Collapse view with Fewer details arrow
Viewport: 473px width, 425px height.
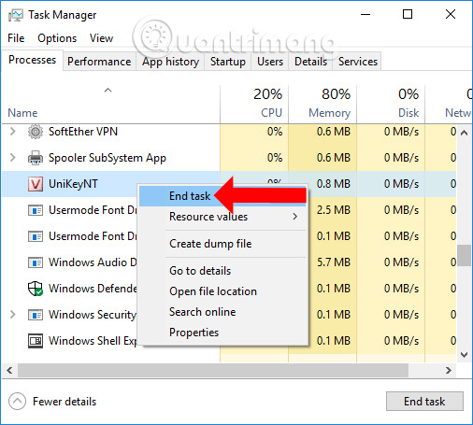tap(17, 402)
